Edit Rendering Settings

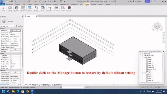click(x=15, y=72)
